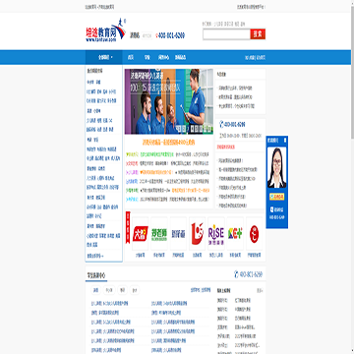
Task: Select the second pill tab in the lower course section
Action: pos(109,290)
